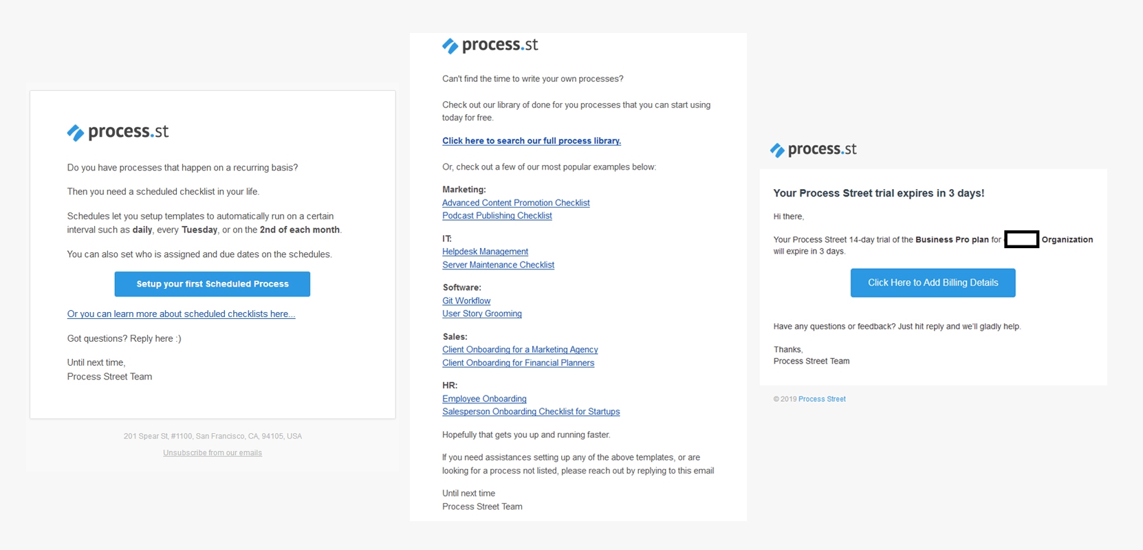1143x550 pixels.
Task: Open the Helpdesk Management template
Action: tap(485, 251)
